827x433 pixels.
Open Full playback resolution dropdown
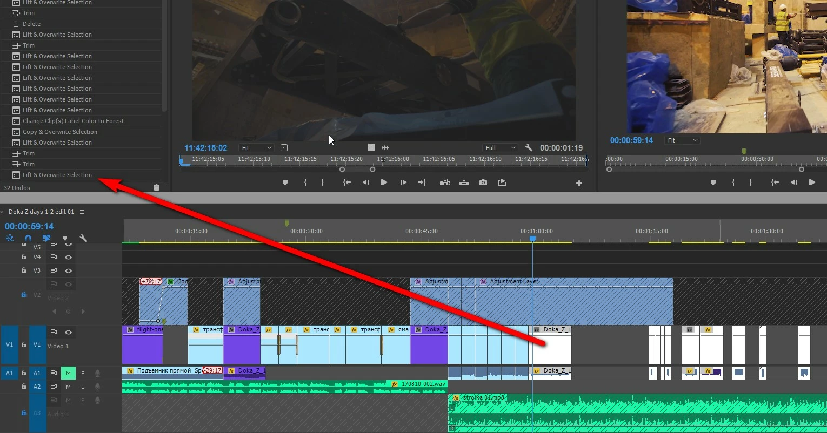(x=501, y=147)
